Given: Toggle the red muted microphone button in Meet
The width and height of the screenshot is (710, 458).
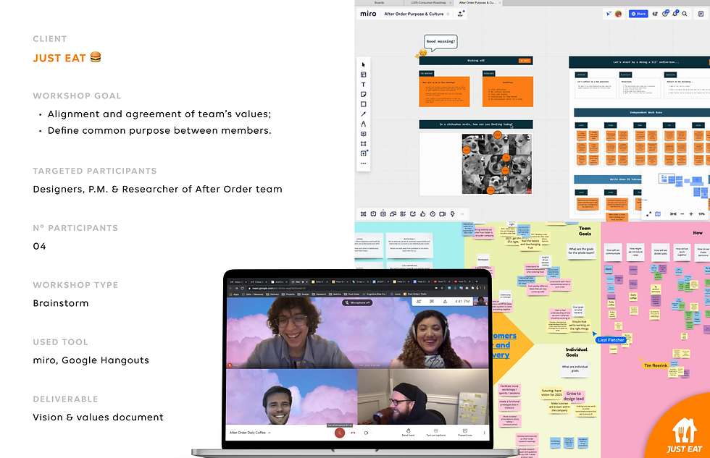Looking at the screenshot, I should pos(339,433).
